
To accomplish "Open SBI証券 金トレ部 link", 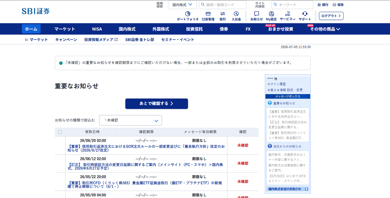I will [x=140, y=40].
